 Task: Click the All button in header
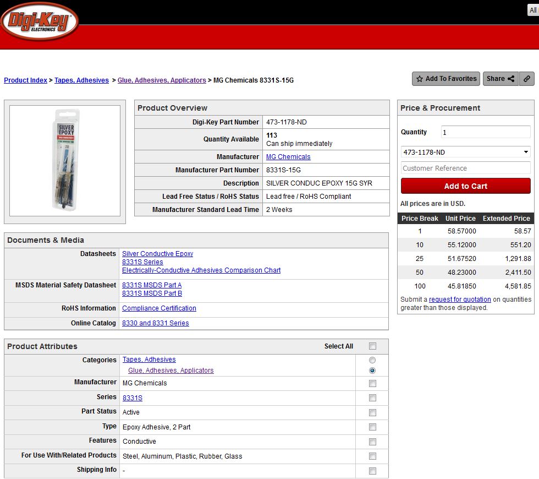[533, 10]
